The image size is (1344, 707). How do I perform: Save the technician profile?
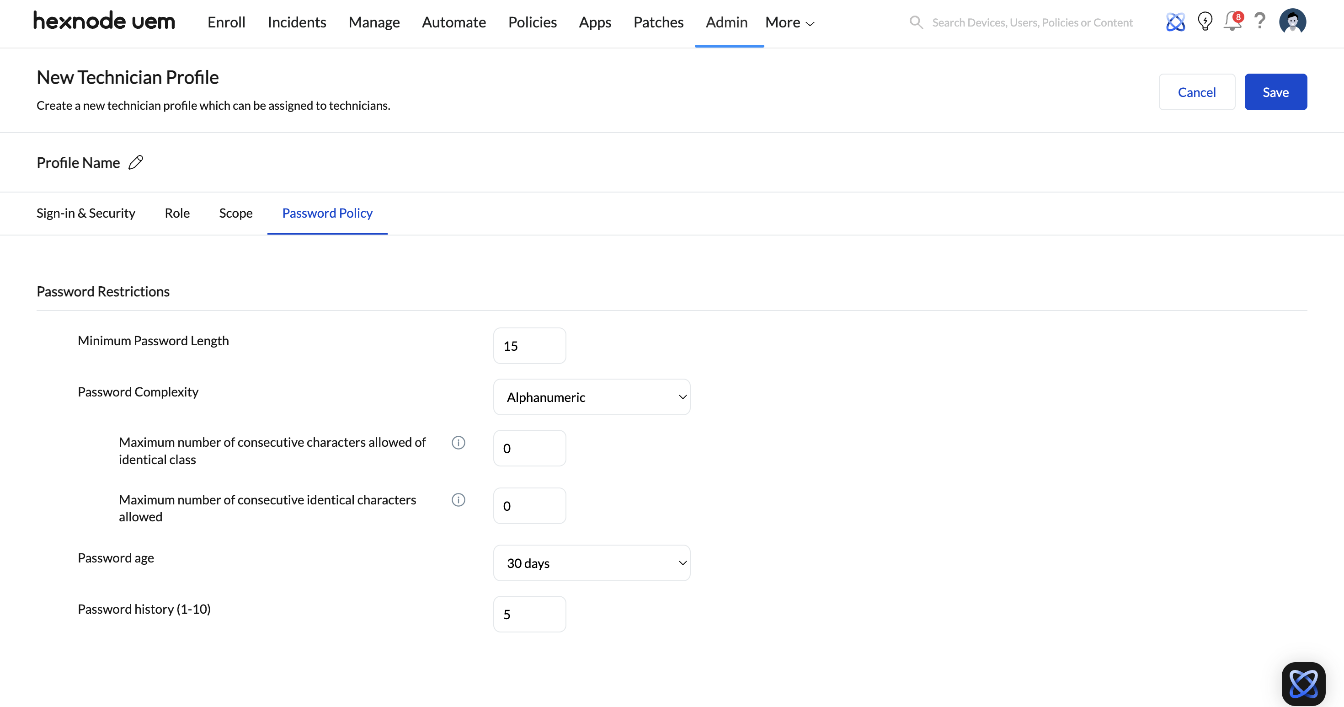(x=1275, y=92)
